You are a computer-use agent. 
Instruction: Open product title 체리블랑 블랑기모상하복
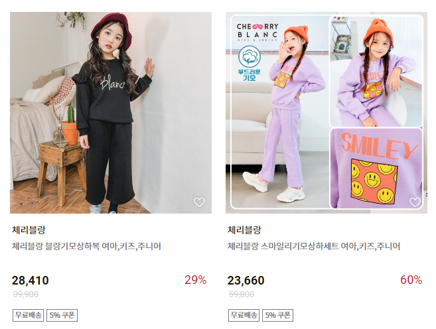coord(86,246)
